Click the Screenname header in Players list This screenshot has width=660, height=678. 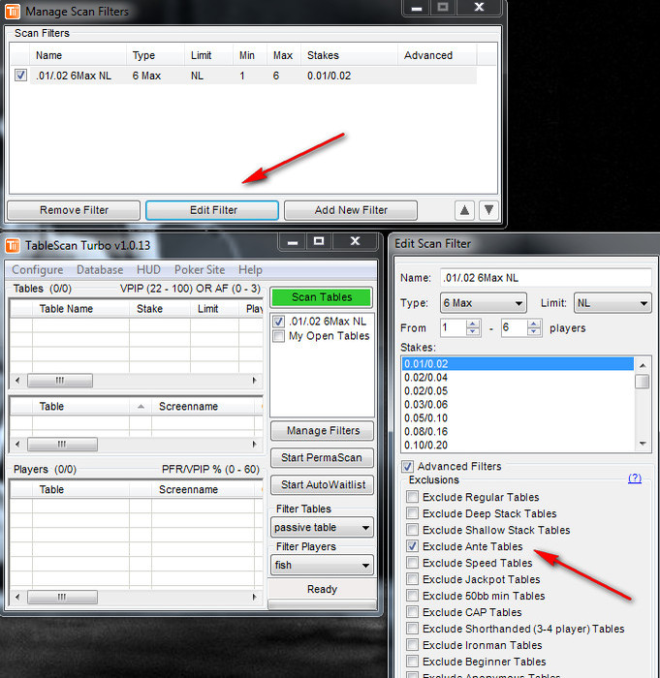[x=204, y=489]
